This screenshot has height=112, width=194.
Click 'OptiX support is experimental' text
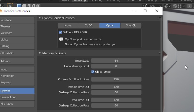pos(84,39)
